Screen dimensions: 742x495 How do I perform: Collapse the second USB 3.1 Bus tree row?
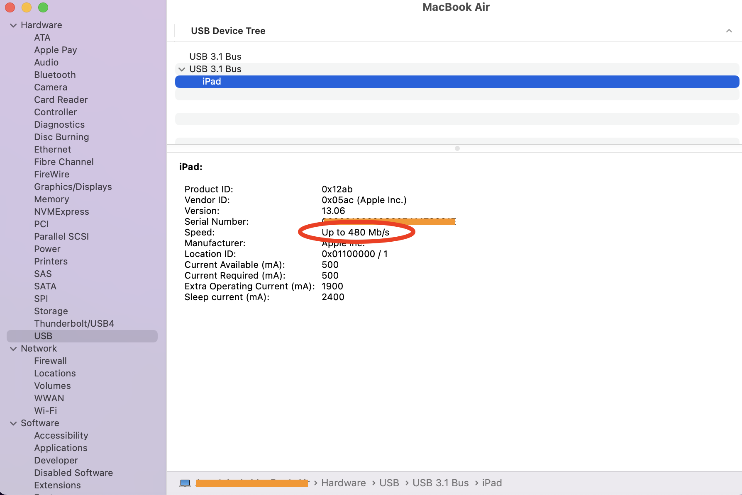(x=182, y=69)
